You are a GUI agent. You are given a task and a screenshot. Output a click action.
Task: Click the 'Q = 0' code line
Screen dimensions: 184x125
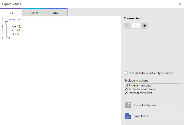[x=15, y=34]
